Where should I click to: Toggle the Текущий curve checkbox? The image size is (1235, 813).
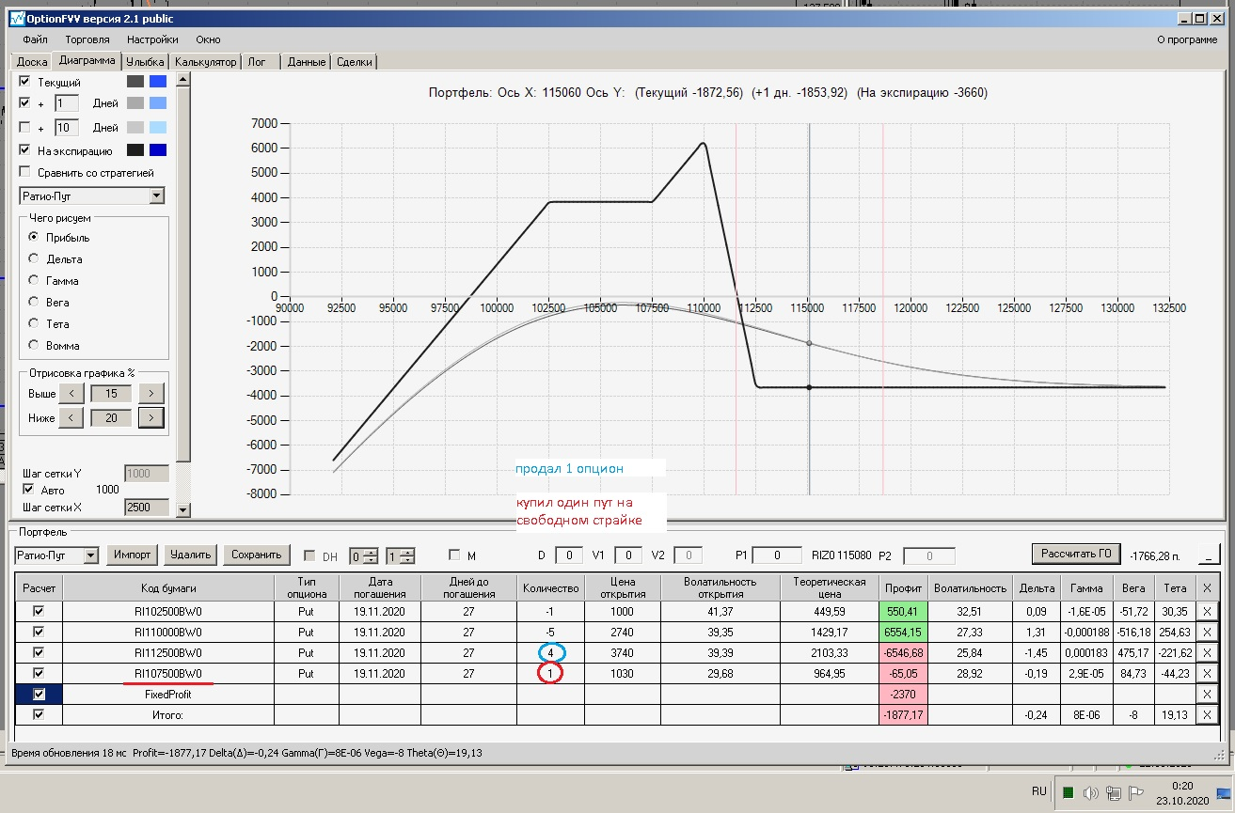click(25, 83)
